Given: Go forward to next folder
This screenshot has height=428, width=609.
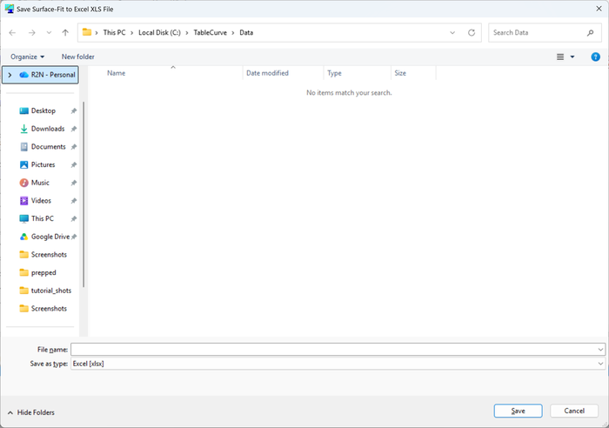Looking at the screenshot, I should [32, 33].
